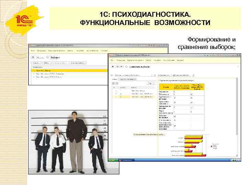Click the red legend marker beside the chart
This screenshot has height=185, width=247.
coord(212,146)
